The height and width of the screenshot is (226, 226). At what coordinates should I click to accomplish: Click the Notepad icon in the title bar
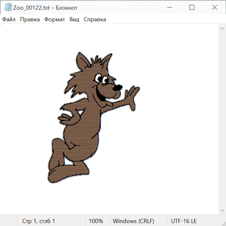[x=8, y=8]
